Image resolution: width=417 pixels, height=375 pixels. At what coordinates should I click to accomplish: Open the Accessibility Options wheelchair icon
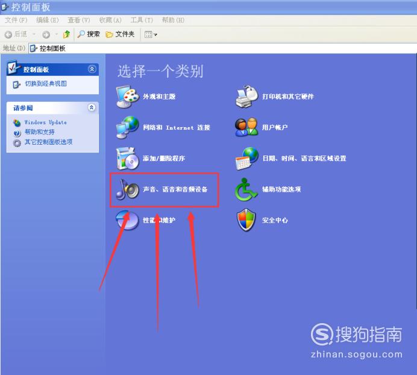[x=246, y=189]
